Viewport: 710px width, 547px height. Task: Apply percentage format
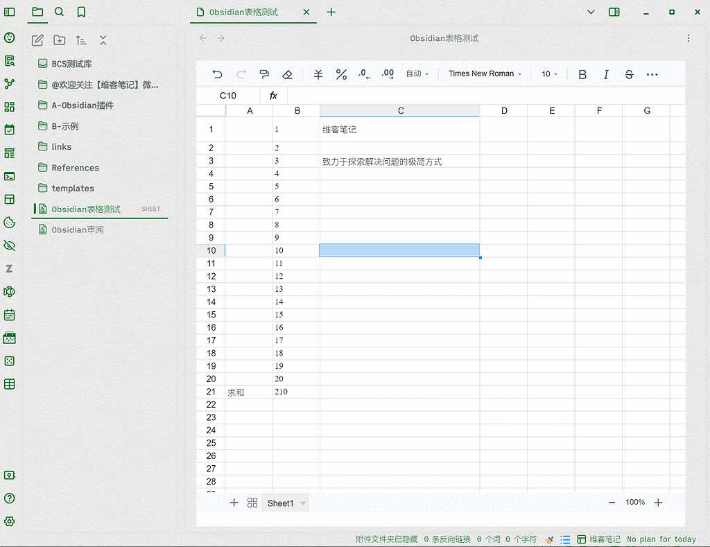coord(341,74)
